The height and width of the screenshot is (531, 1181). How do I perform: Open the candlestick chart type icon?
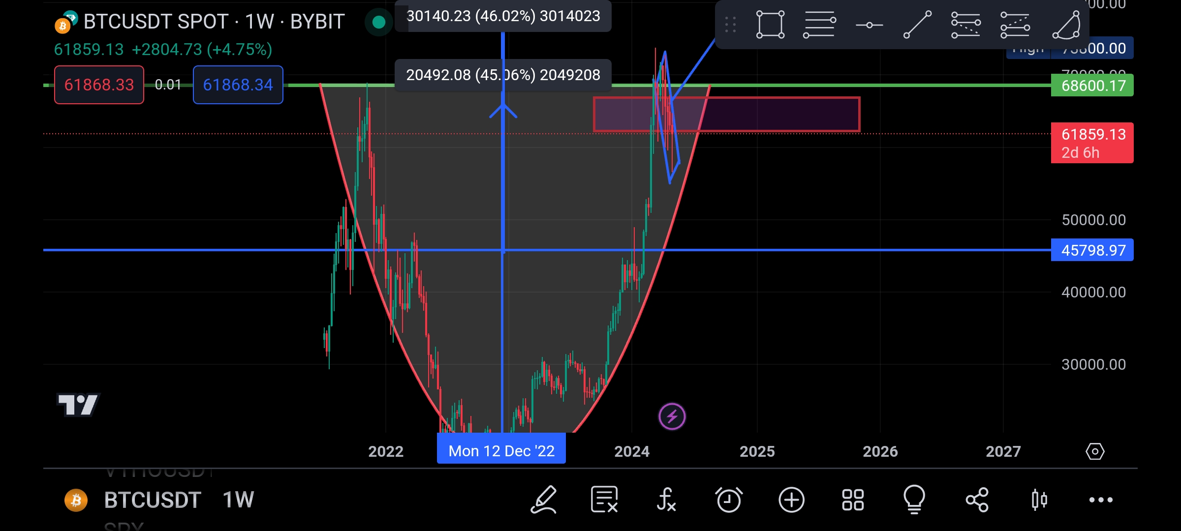(1039, 500)
